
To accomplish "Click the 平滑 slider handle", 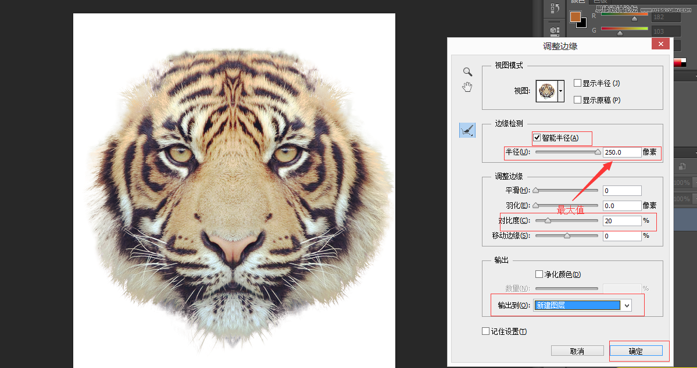I will 535,190.
